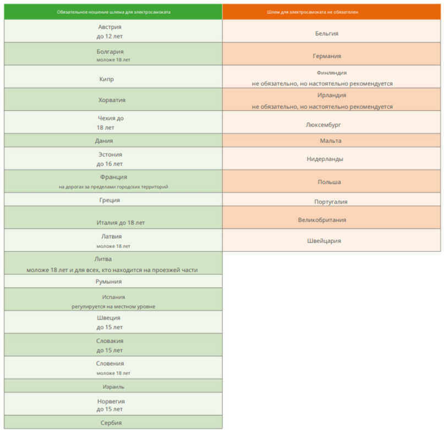444x430 pixels.
Task: Select the Израиль cell
Action: (x=113, y=386)
